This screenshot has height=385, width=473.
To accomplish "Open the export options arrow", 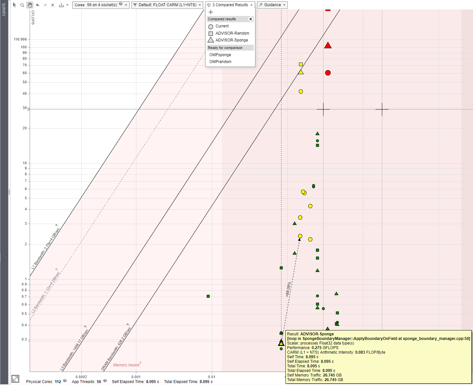I will (x=67, y=5).
